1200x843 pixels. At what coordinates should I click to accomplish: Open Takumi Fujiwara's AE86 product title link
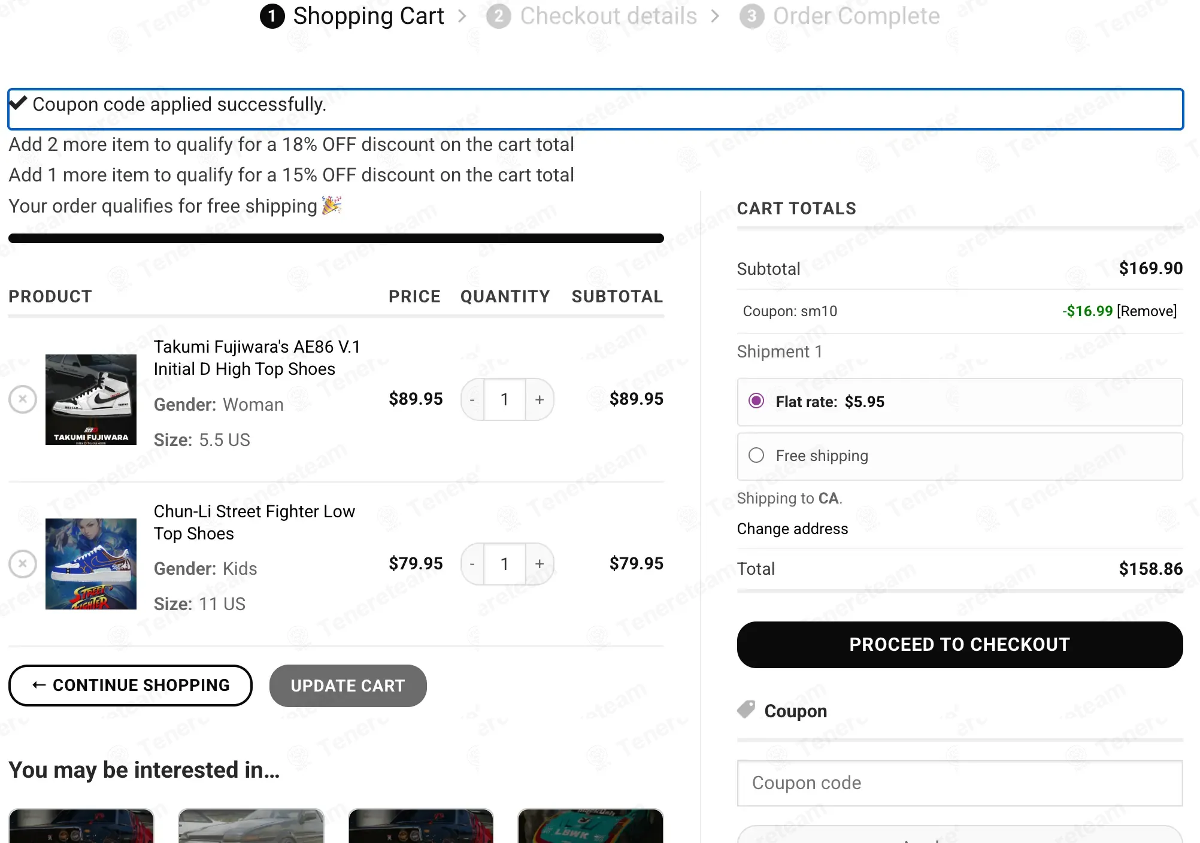point(257,358)
